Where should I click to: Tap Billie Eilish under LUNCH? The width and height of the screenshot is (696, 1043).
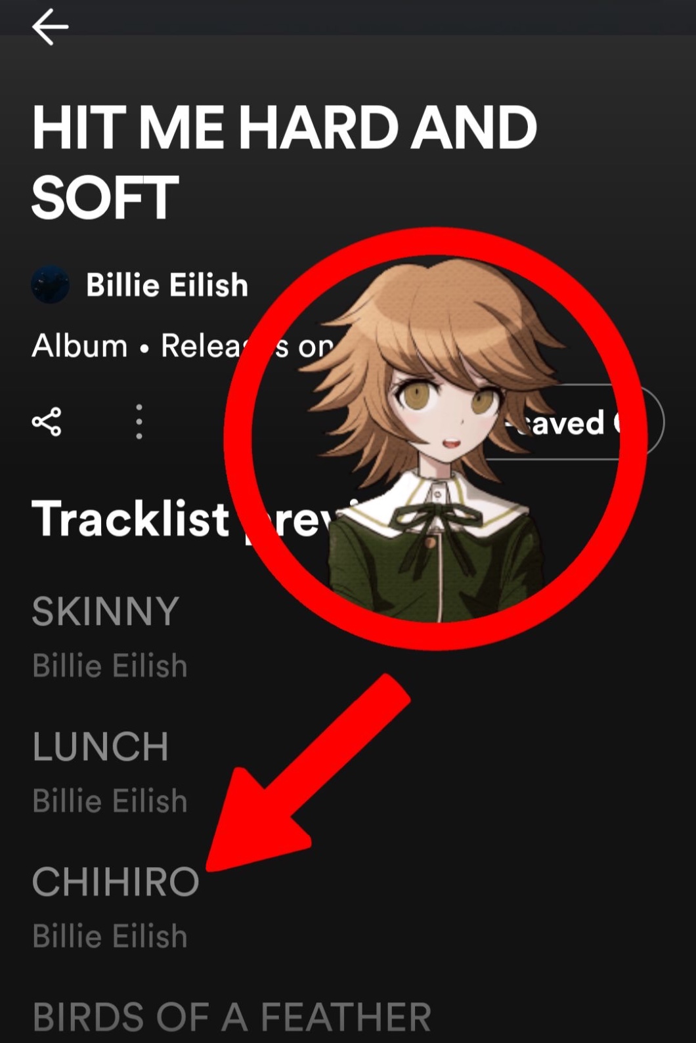[110, 801]
